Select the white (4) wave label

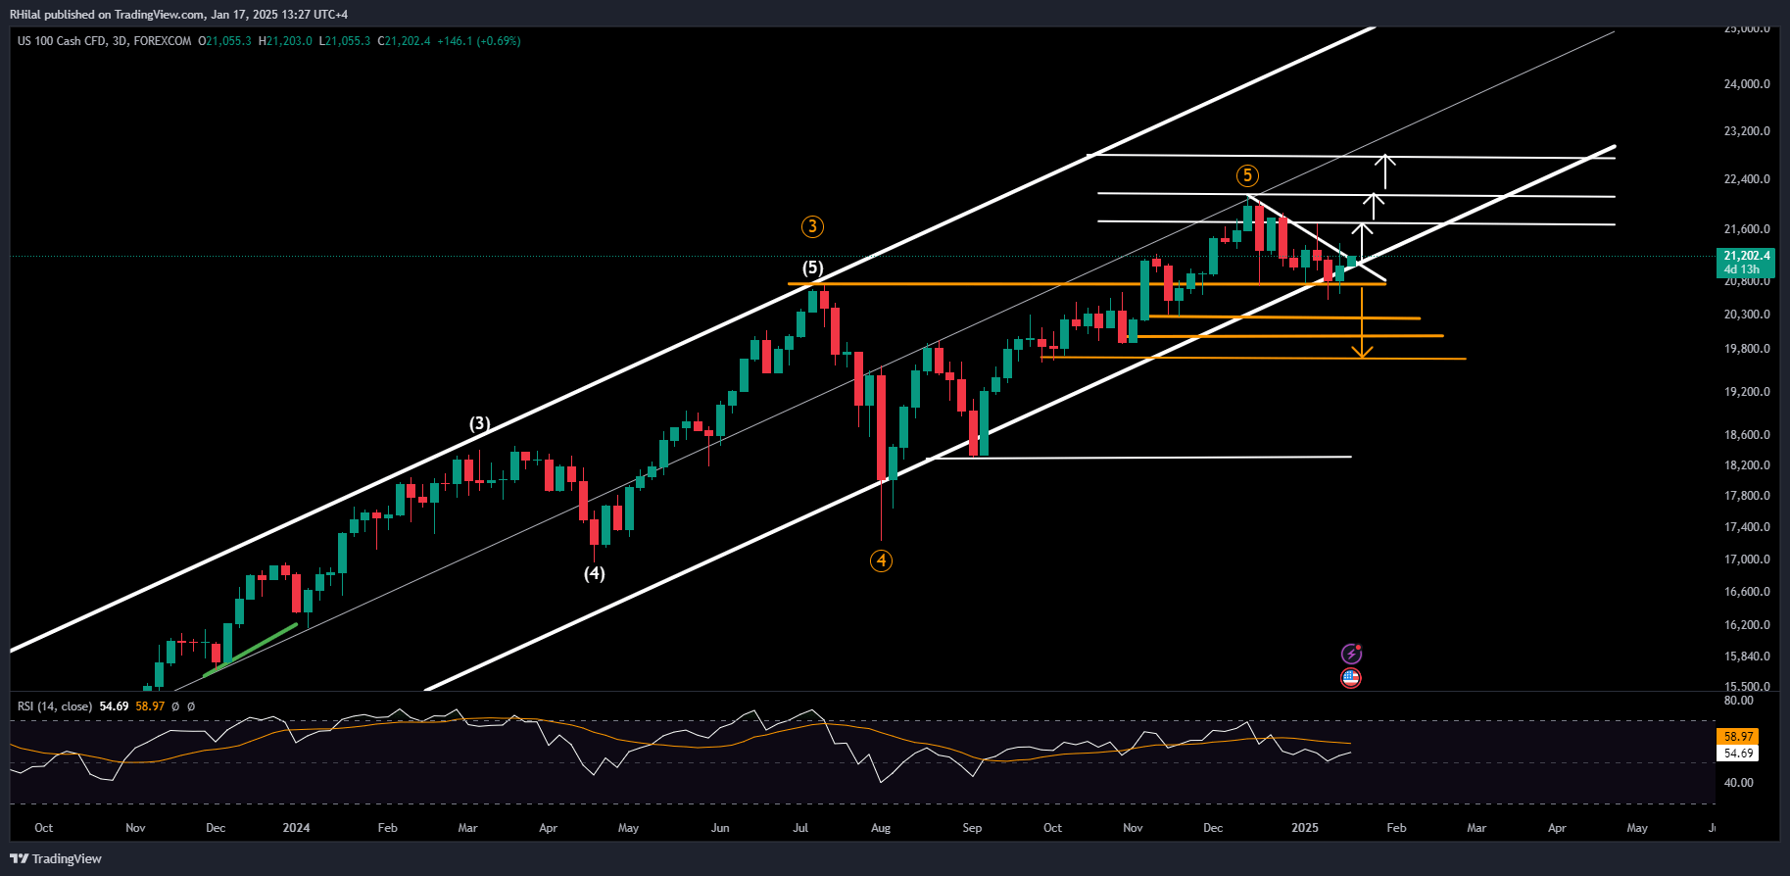coord(595,573)
